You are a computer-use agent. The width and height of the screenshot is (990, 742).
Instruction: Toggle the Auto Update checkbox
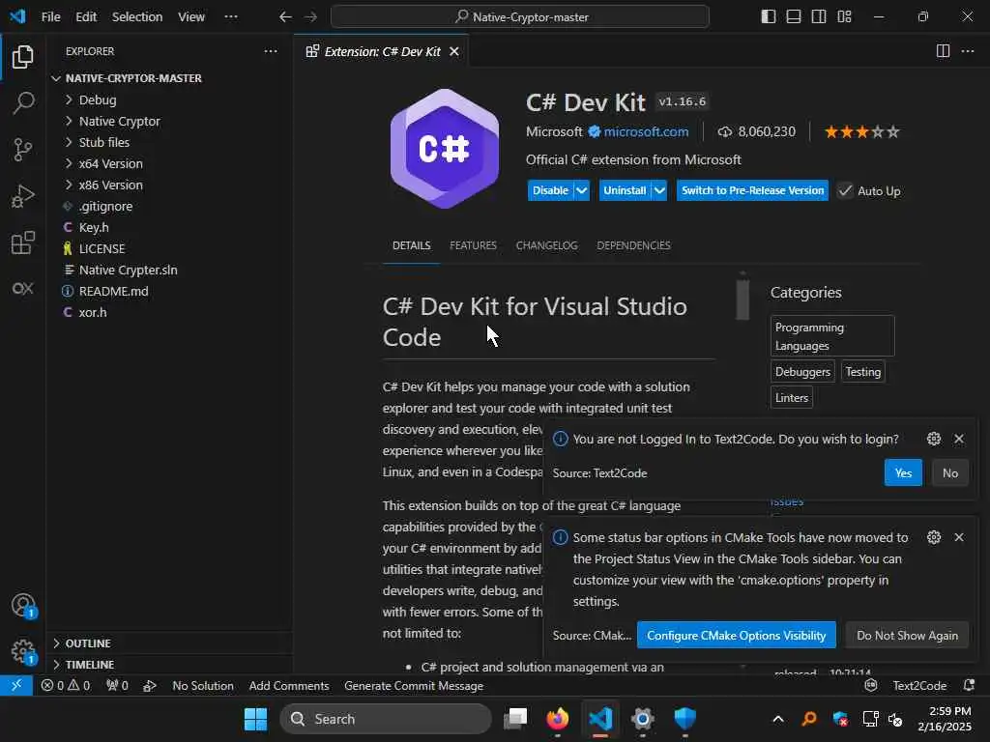845,190
